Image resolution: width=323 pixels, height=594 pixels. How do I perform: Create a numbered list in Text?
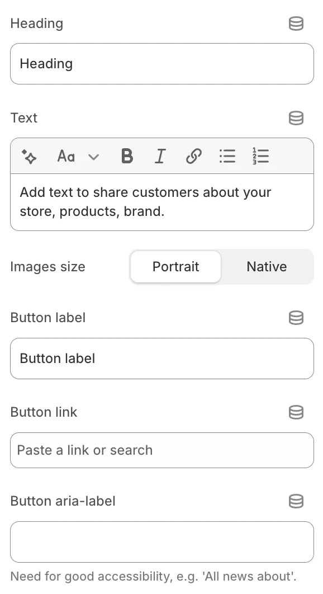[x=260, y=156]
